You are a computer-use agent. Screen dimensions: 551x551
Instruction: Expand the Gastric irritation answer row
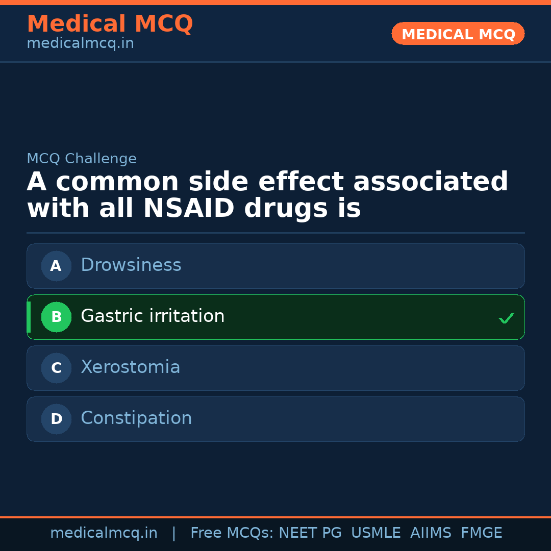[275, 317]
